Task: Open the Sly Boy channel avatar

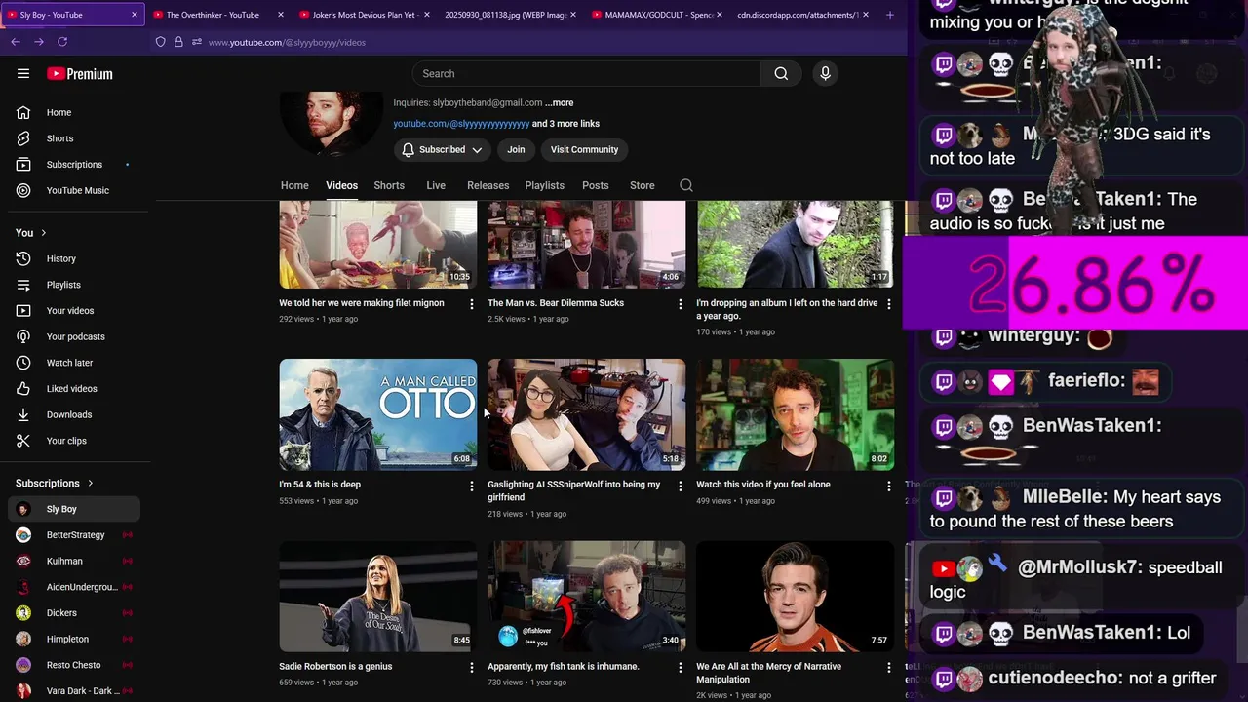Action: [331, 124]
